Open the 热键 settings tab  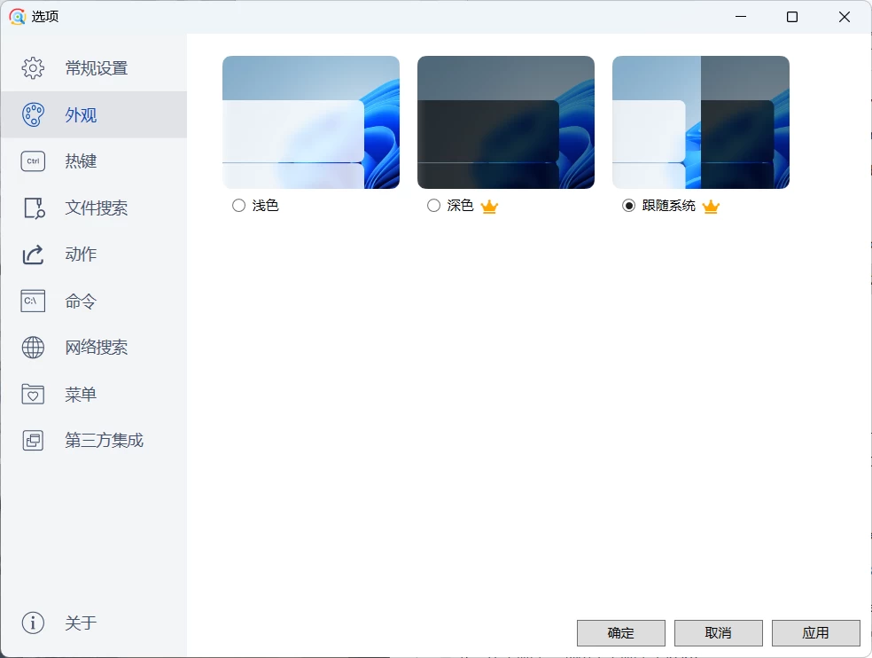coord(93,161)
